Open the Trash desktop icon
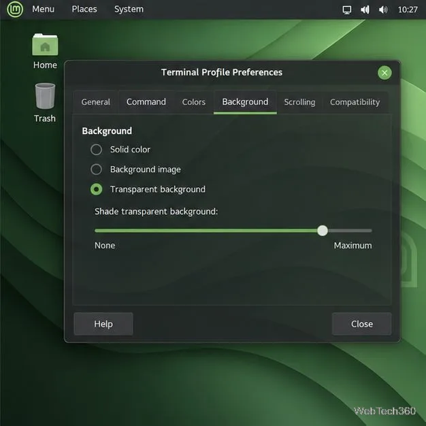Viewport: 426px width, 426px height. pos(45,103)
